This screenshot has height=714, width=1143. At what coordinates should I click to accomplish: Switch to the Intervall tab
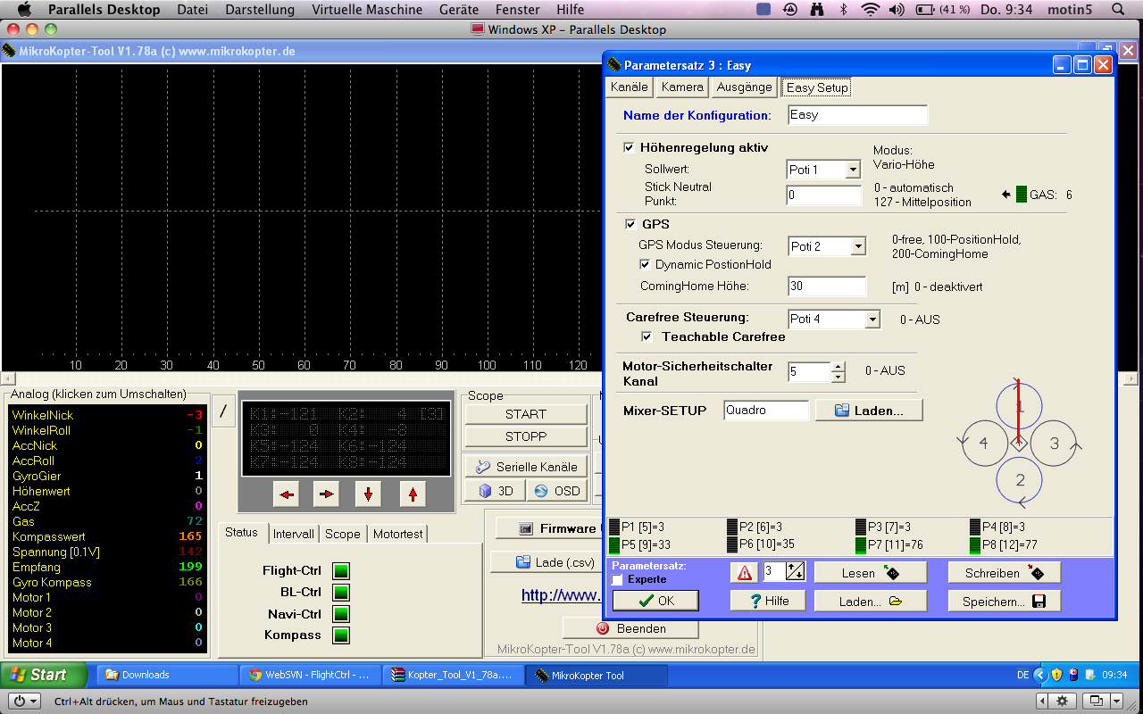click(x=294, y=534)
